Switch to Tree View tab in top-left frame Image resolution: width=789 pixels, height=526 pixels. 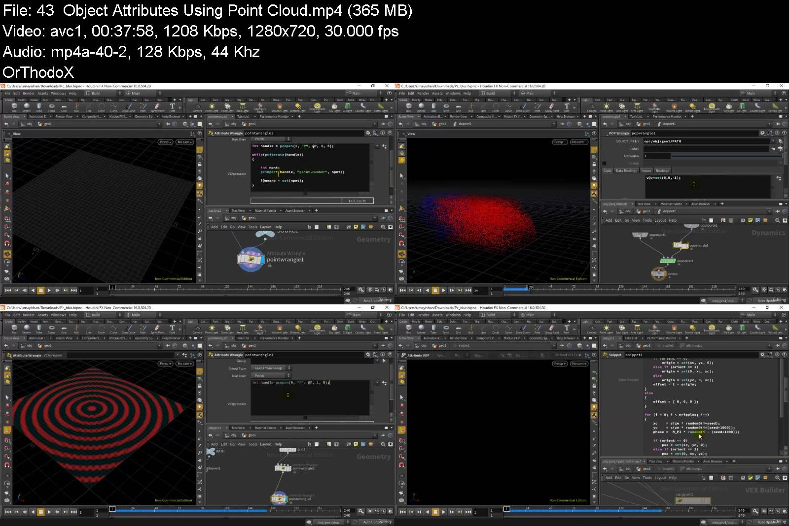[238, 210]
